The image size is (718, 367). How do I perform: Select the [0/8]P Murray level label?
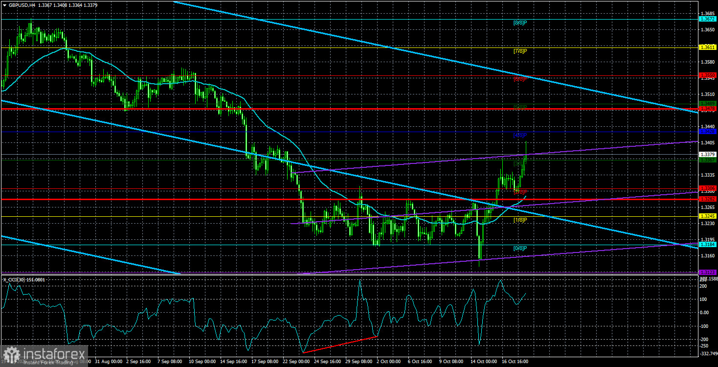[x=520, y=248]
